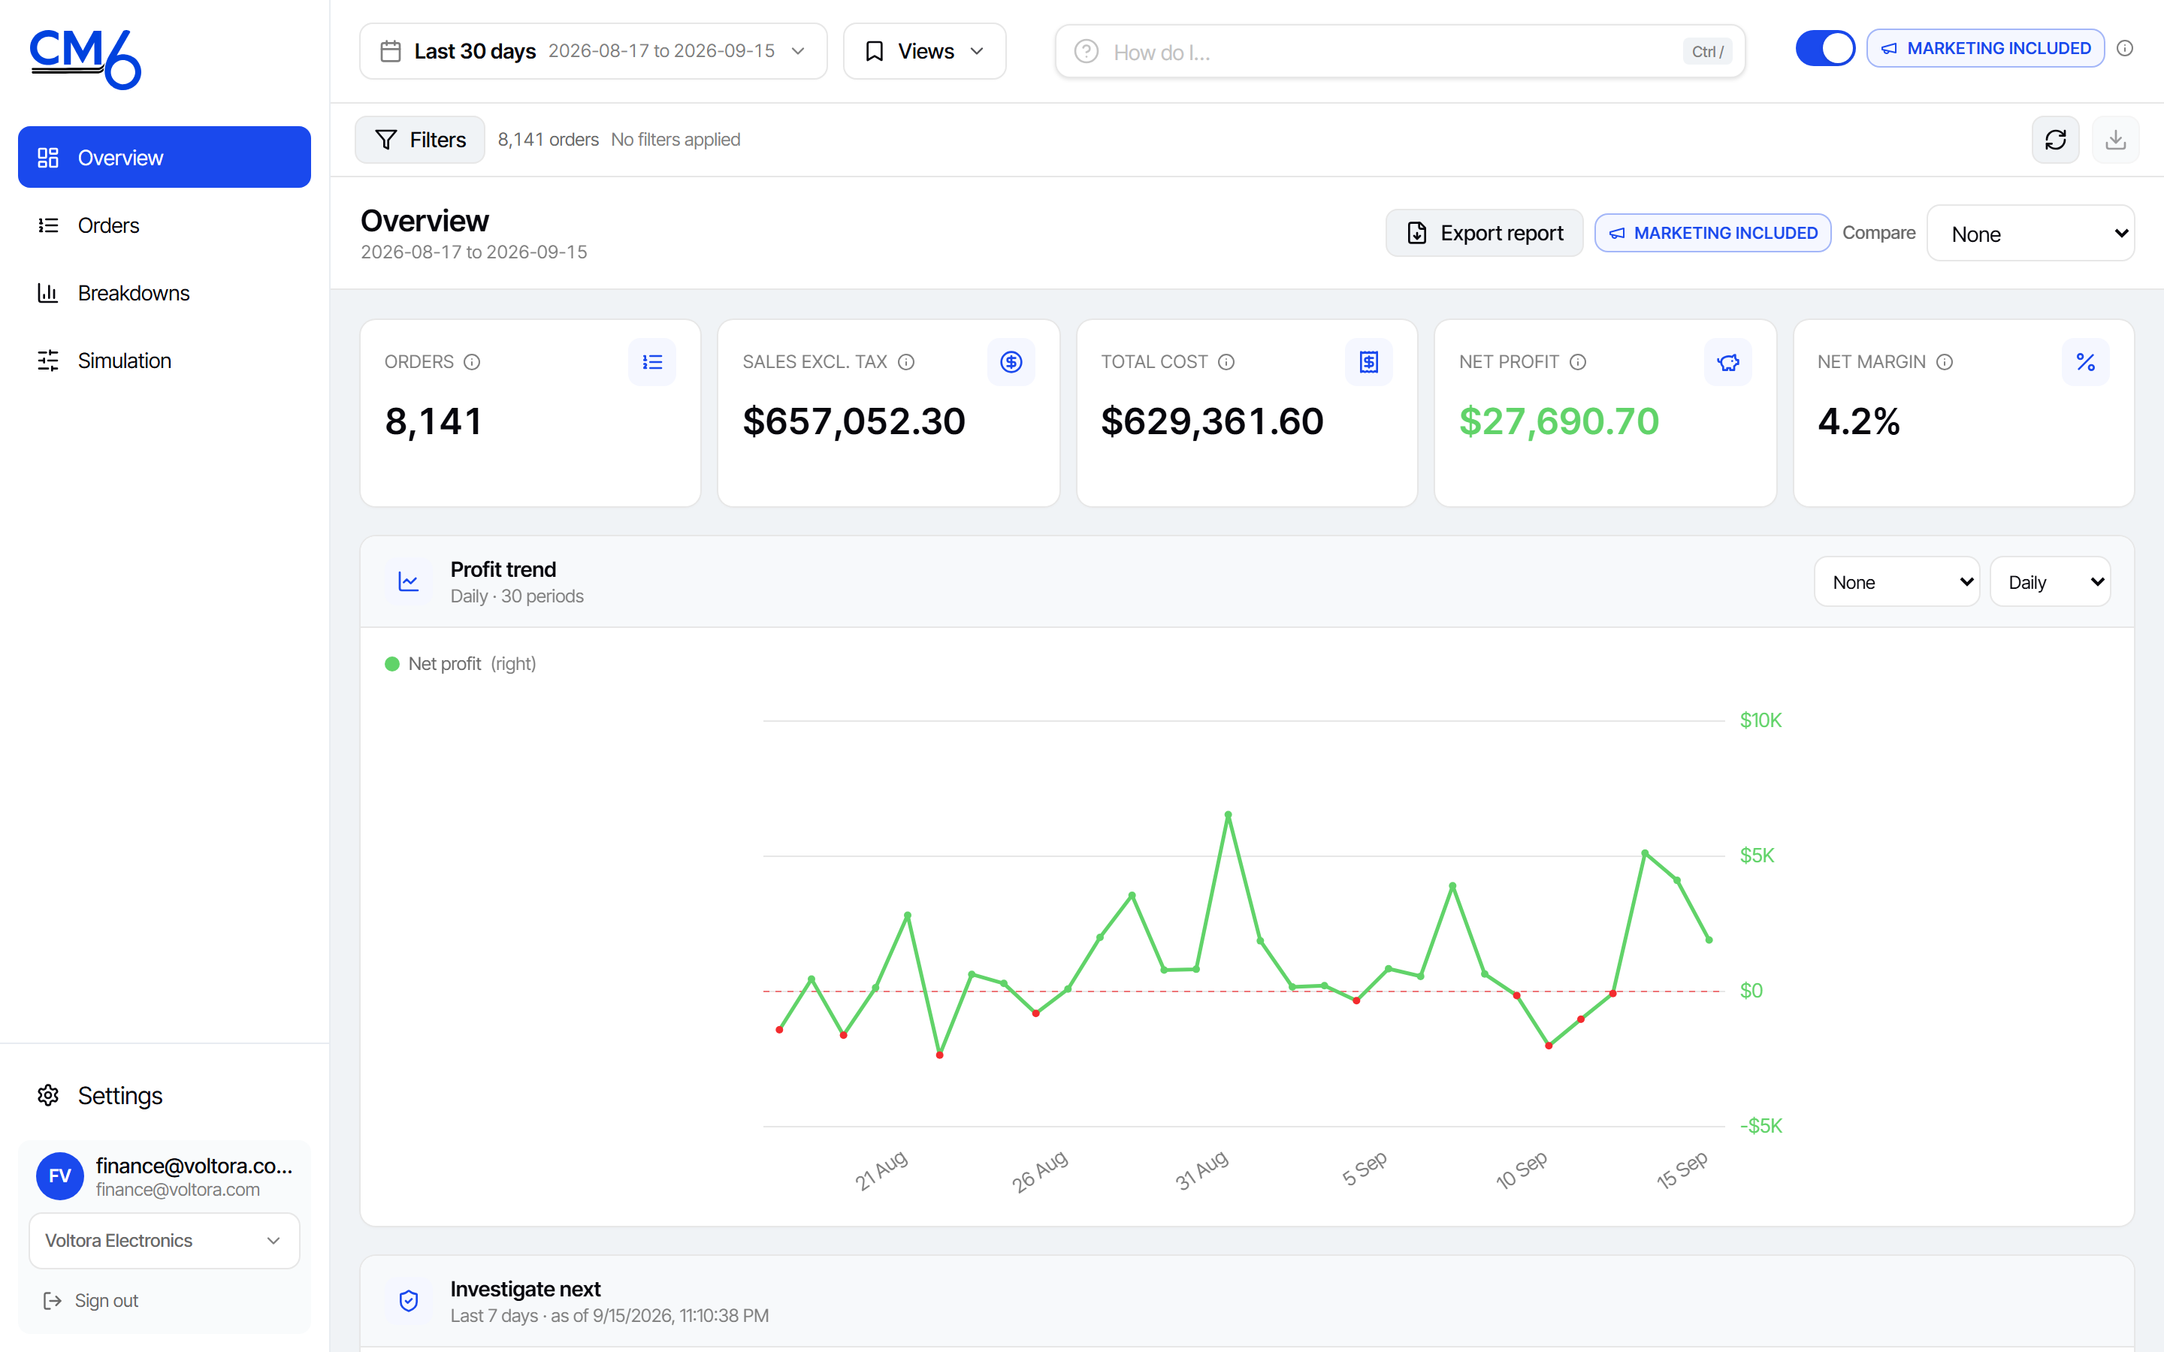This screenshot has height=1352, width=2164.
Task: Expand the Voltora Electronics store selector
Action: pos(165,1240)
